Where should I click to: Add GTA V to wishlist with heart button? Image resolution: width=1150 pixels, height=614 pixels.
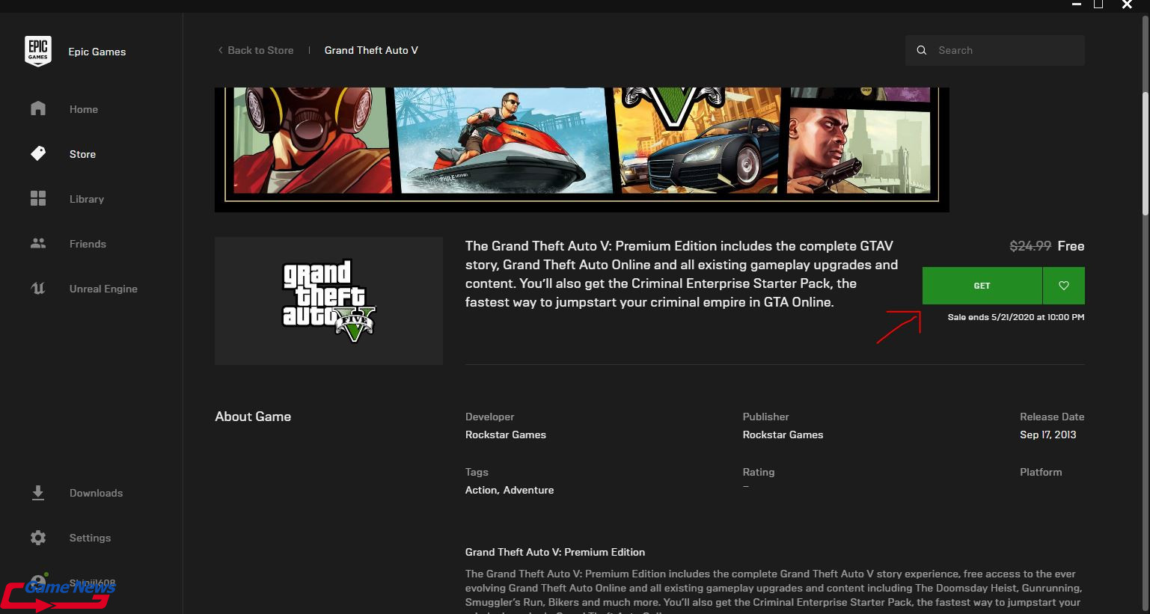tap(1063, 286)
